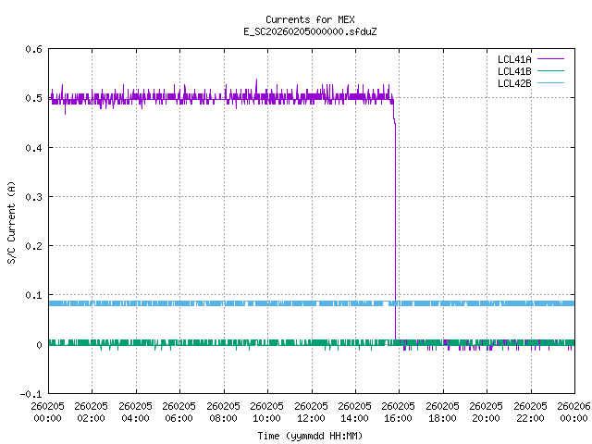Viewport: 592px width, 444px height.
Task: Click the 08:00 time tick label
Action: click(x=223, y=412)
